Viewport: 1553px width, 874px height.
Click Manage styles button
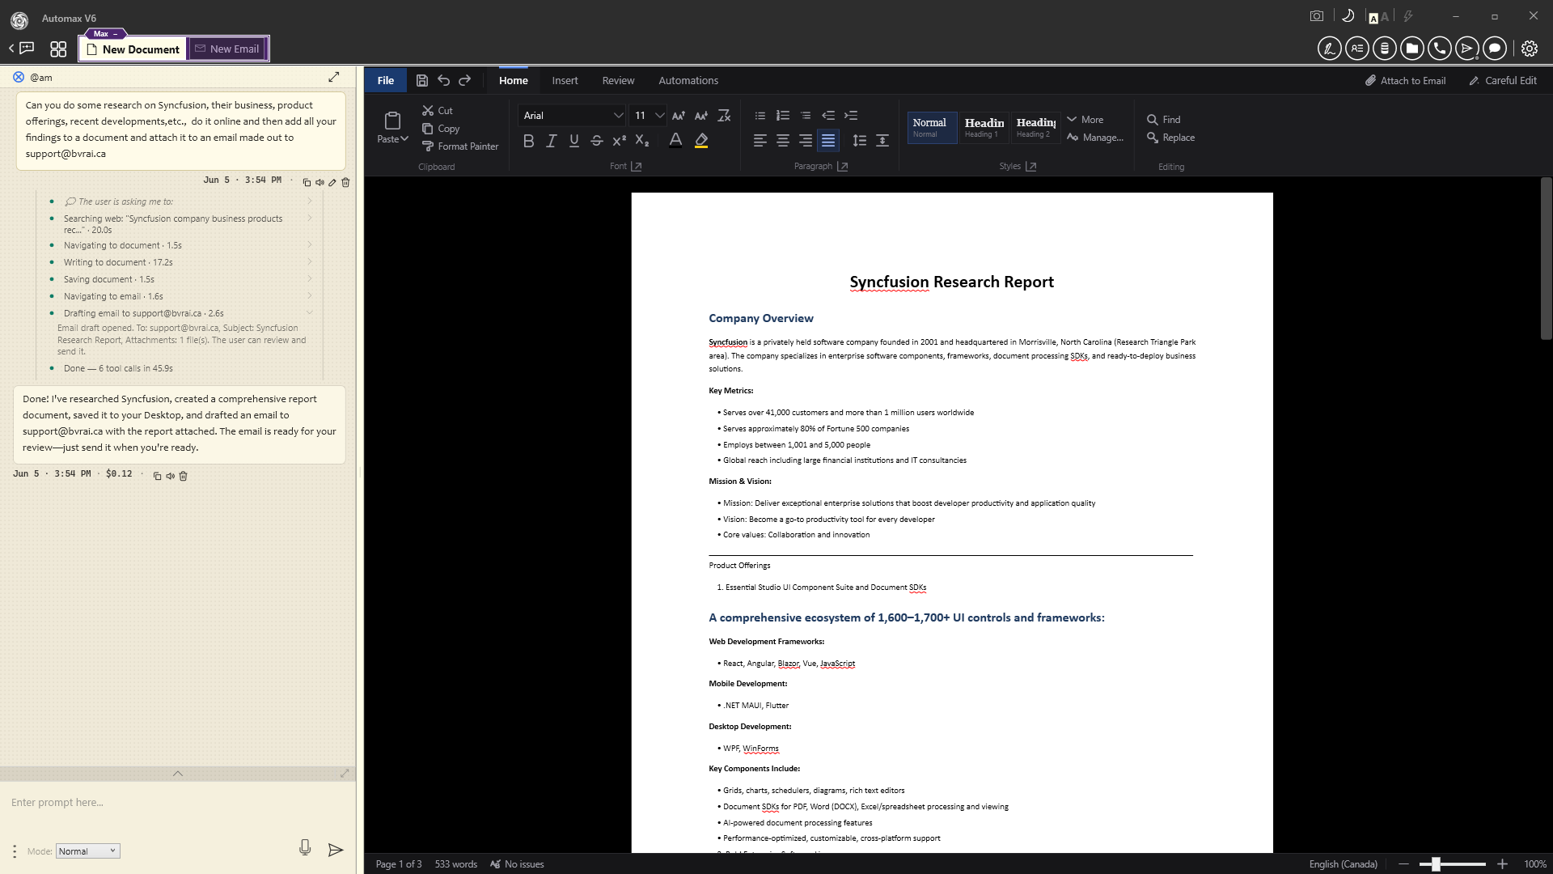click(1095, 138)
